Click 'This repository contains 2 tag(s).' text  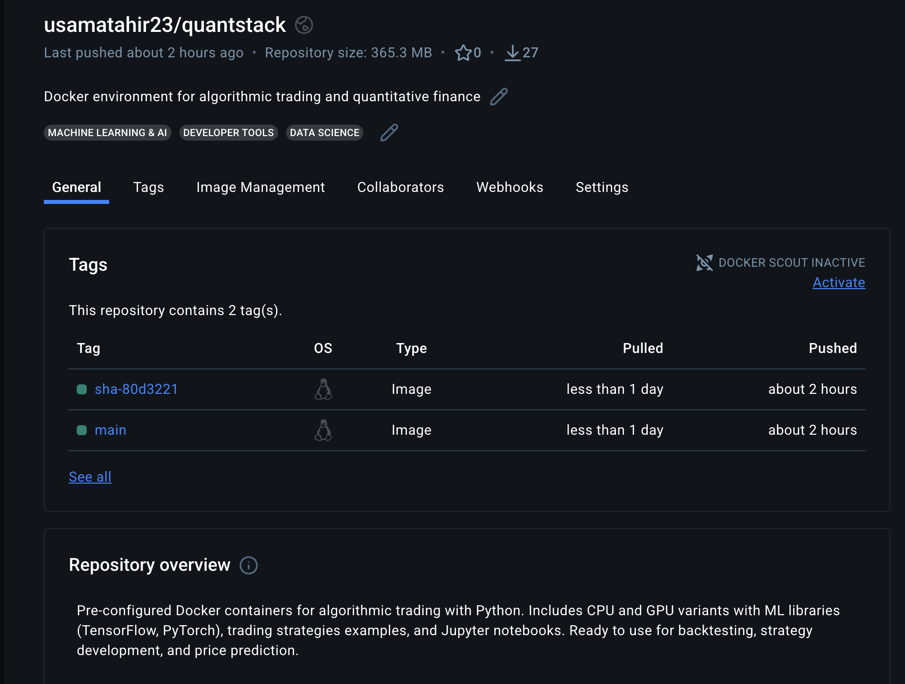(x=175, y=311)
